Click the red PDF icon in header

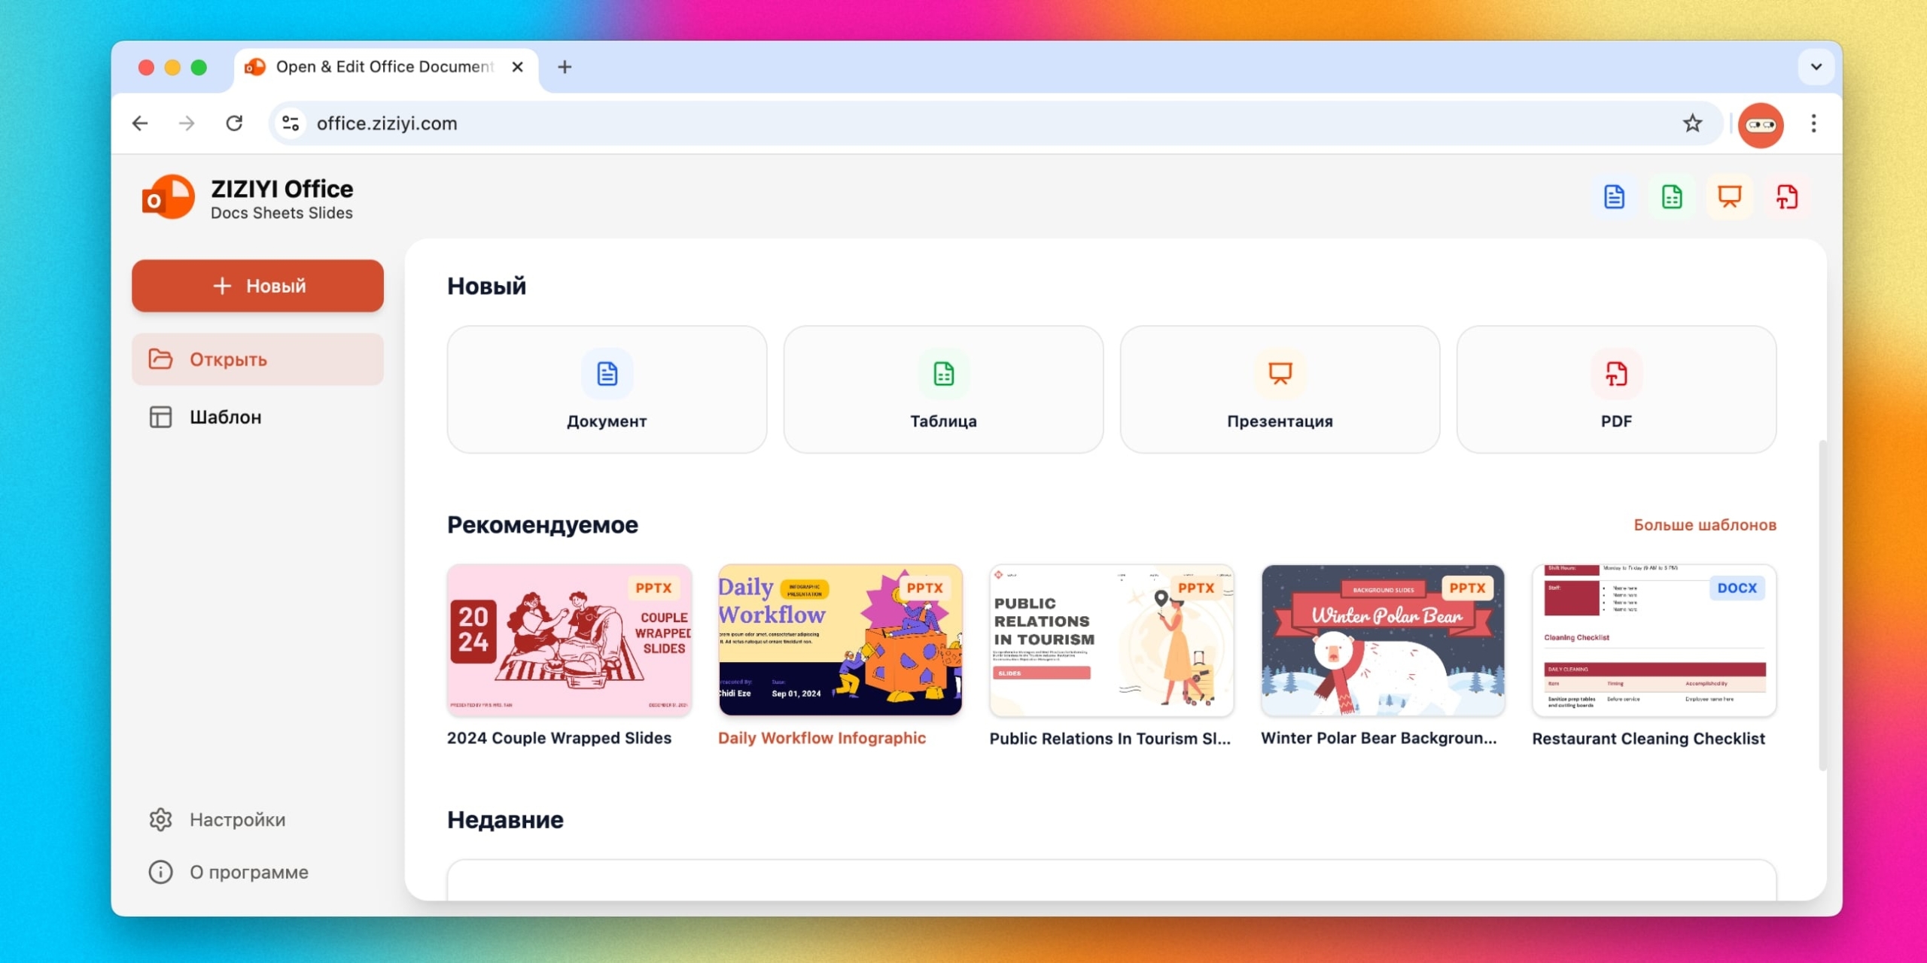click(1787, 197)
